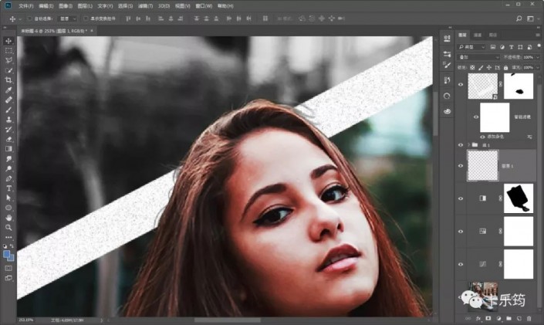
Task: Select the Path Selection arrow tool
Action: coord(8,198)
